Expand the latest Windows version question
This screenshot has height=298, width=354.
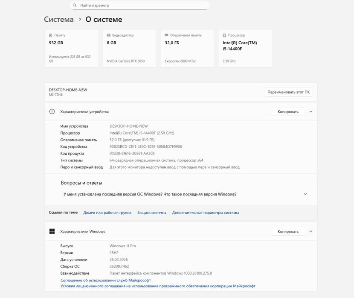305,194
